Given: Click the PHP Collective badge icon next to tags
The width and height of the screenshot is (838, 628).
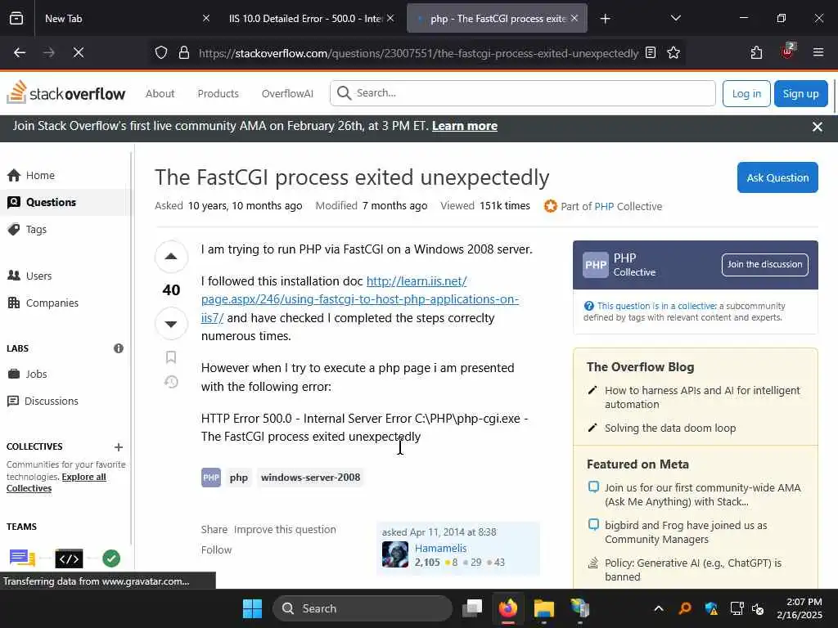Looking at the screenshot, I should click(x=211, y=478).
